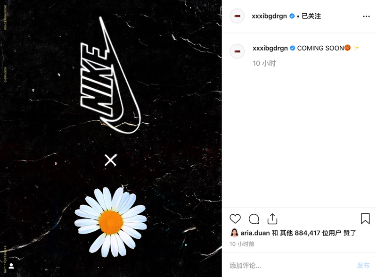377x277 pixels.
Task: Focus the 添加评论 comment input field
Action: [290, 266]
